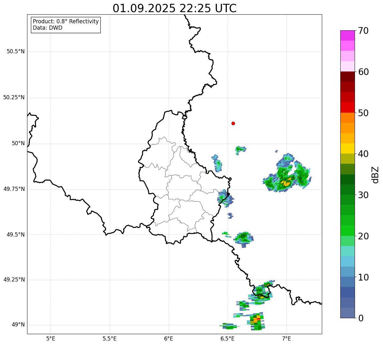The height and width of the screenshot is (345, 383).
Task: Click the 'Data: DWD' label
Action: (x=47, y=28)
